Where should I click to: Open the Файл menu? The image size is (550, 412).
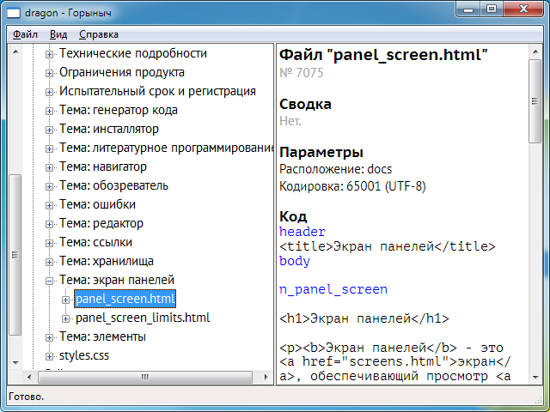click(25, 34)
